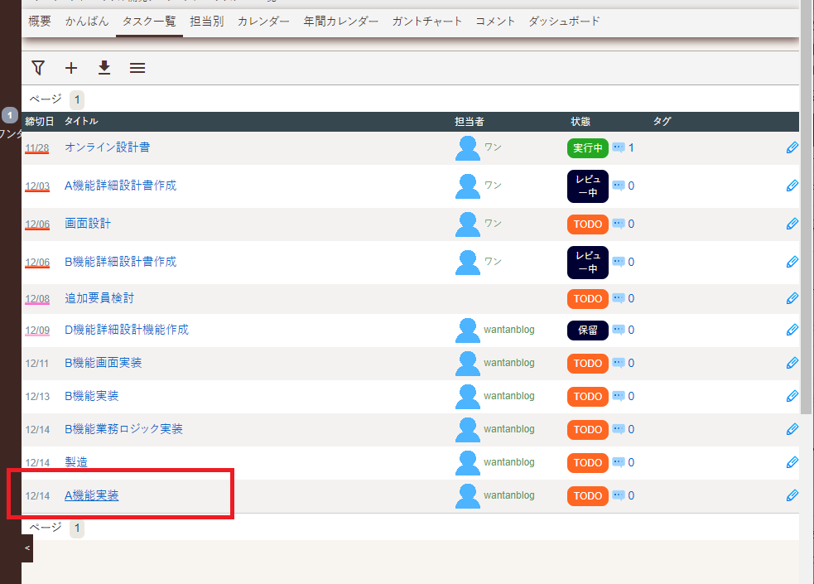Open comments icon for オンライン設計書
The height and width of the screenshot is (584, 814).
tap(619, 147)
